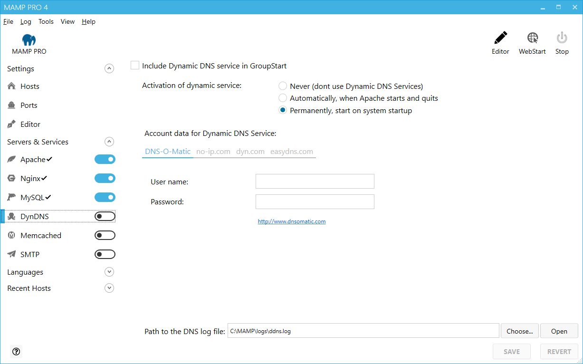Select Never use Dynamic DNS radio option

tap(283, 86)
